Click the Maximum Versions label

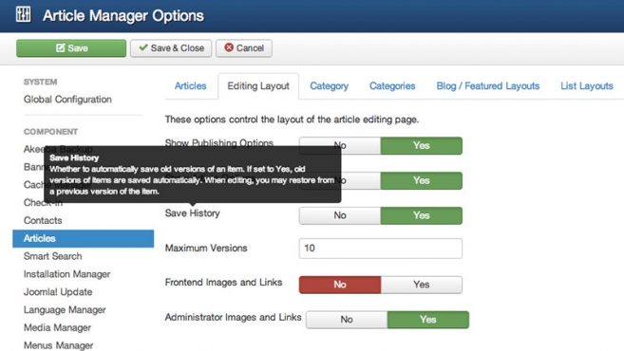coord(206,248)
